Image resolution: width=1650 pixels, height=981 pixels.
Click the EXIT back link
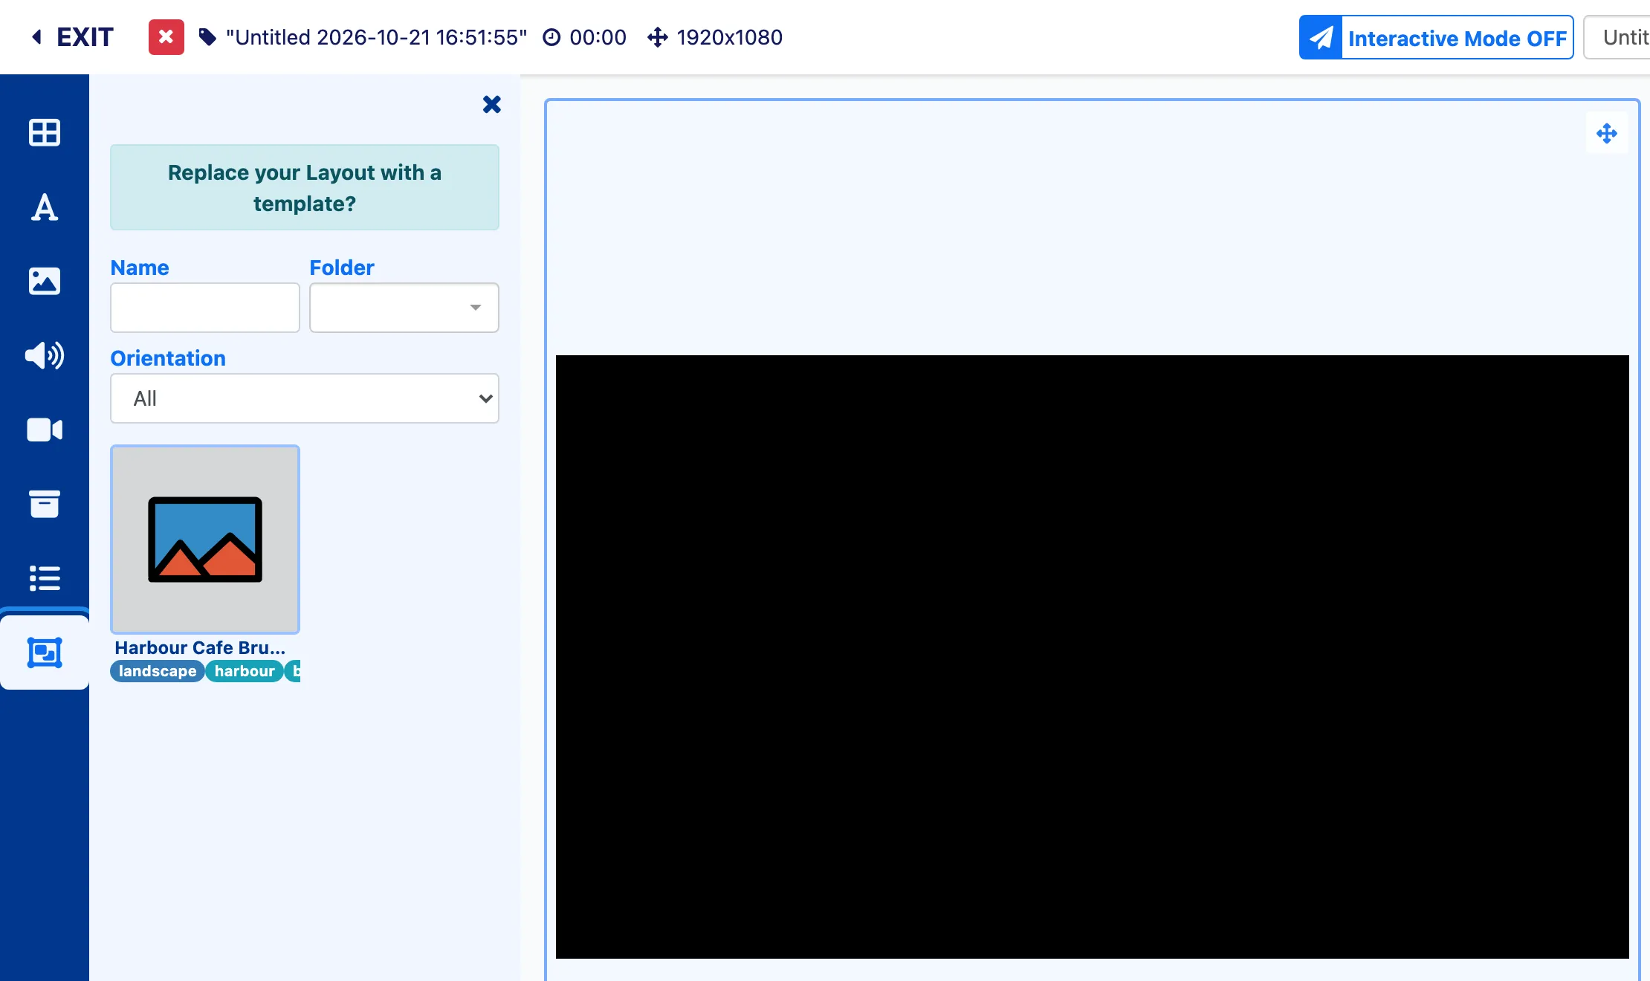73,37
